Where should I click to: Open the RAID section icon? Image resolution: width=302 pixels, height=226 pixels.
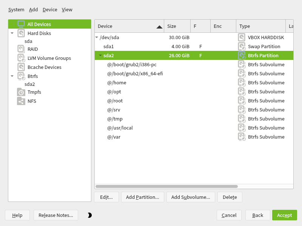pyautogui.click(x=20, y=49)
